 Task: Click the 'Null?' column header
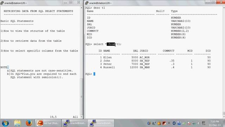(x=160, y=11)
